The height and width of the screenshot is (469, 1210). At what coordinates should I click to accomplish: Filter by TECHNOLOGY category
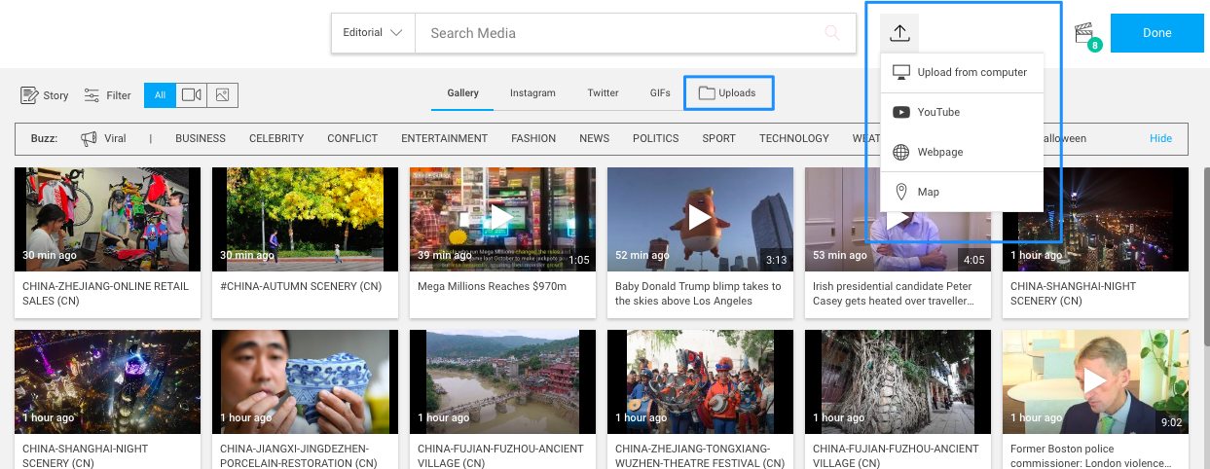click(794, 139)
